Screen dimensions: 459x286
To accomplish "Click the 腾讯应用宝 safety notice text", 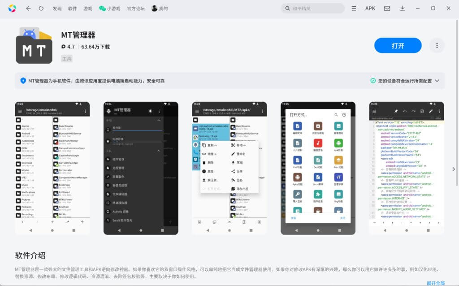I will [x=96, y=81].
